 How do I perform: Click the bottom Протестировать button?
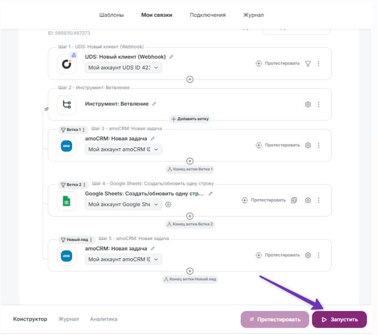(275, 320)
